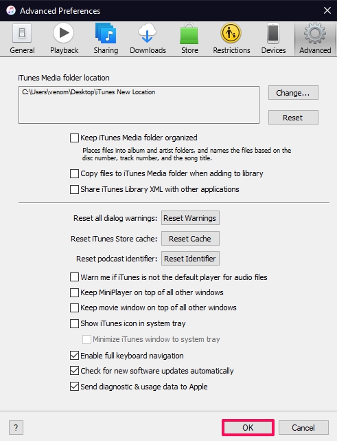Image resolution: width=337 pixels, height=441 pixels.
Task: Open the Sharing preferences icon
Action: click(x=106, y=33)
